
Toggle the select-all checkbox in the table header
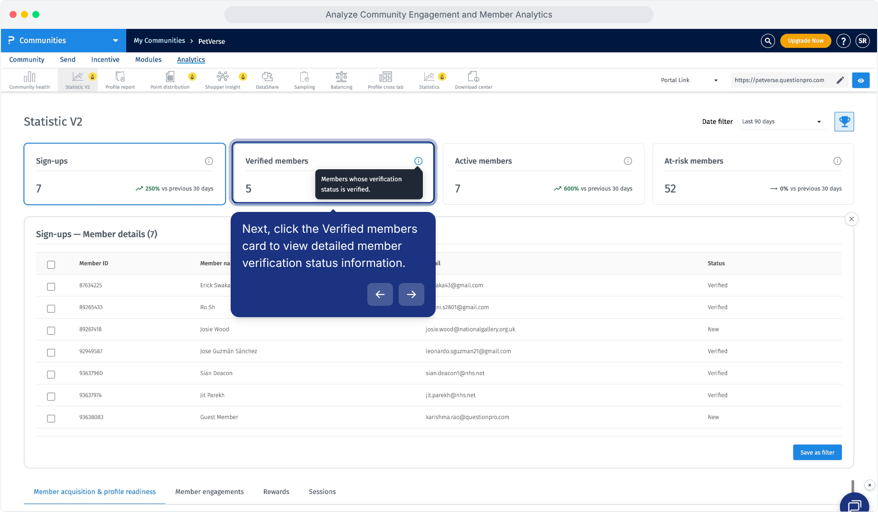point(51,265)
